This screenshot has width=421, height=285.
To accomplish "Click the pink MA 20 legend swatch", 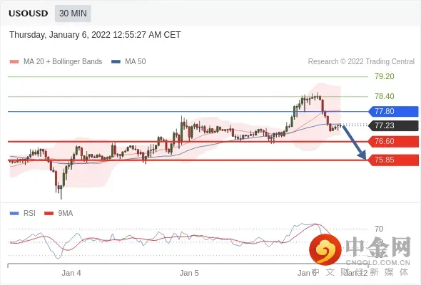I will [14, 62].
